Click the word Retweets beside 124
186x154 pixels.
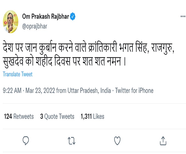[24, 116]
